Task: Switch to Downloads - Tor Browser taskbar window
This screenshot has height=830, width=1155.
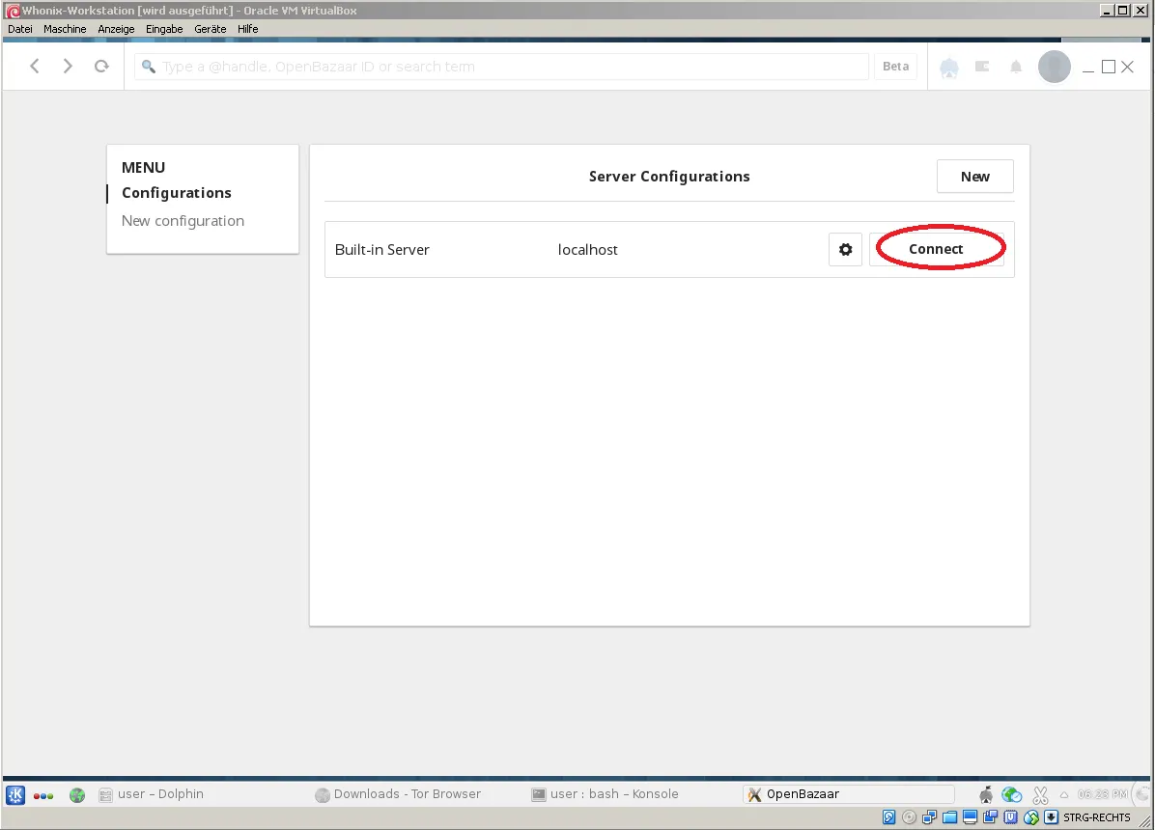Action: click(x=398, y=794)
